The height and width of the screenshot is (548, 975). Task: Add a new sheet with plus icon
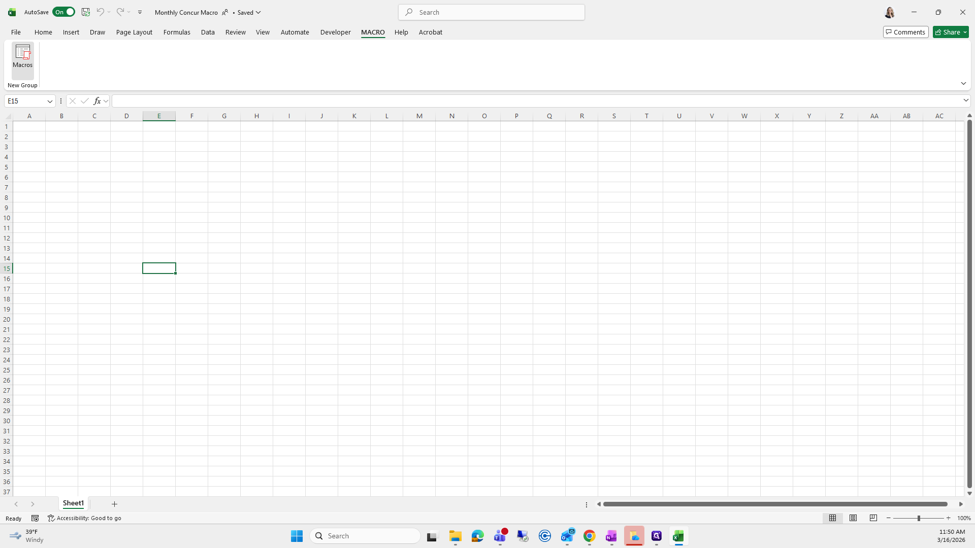coord(114,504)
